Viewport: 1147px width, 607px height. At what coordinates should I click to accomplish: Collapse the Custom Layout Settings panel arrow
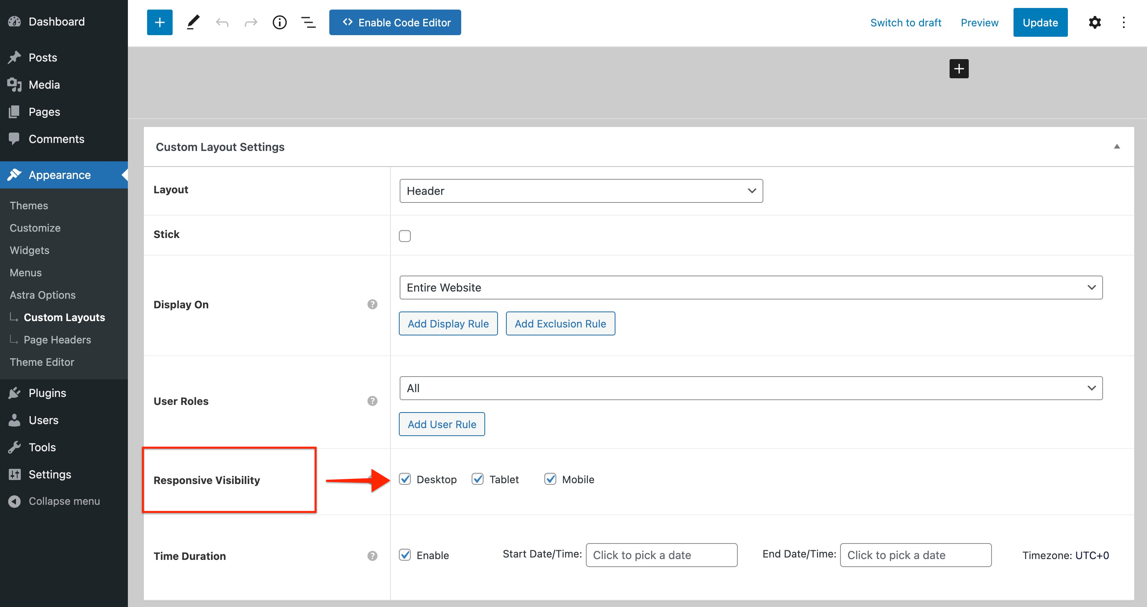(x=1116, y=147)
